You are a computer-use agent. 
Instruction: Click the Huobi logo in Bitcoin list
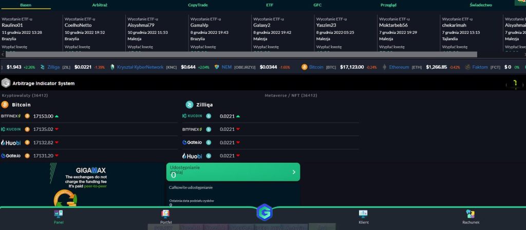pos(11,143)
